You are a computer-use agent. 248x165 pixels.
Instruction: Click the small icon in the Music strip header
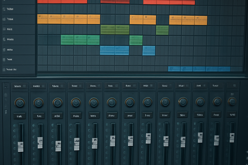click(x=62, y=86)
